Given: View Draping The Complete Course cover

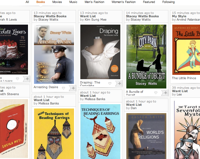Looking at the screenshot, I should [x=100, y=52].
